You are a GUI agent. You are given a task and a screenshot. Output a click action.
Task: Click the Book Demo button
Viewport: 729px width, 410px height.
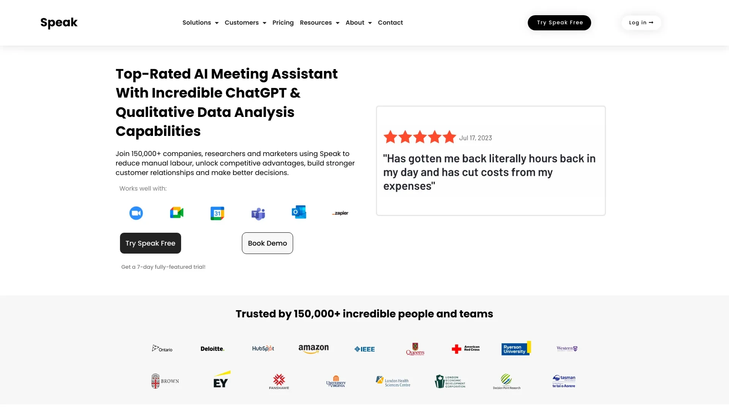(x=267, y=243)
